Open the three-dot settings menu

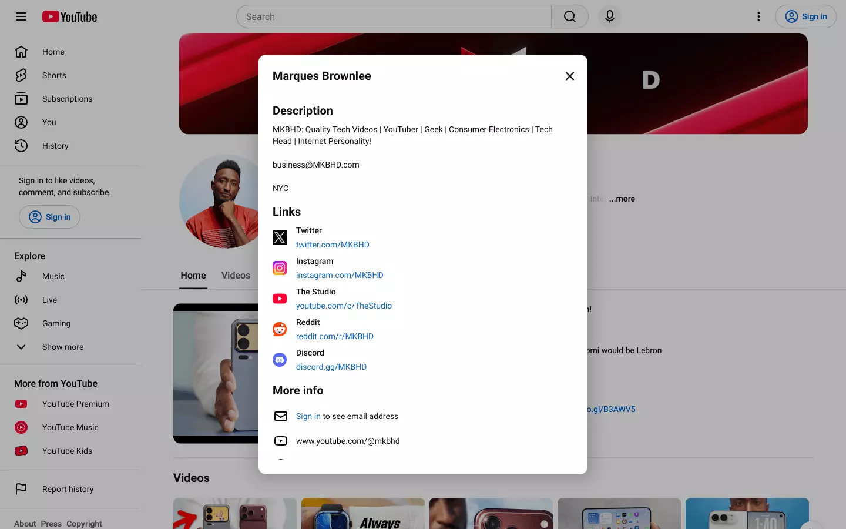click(x=758, y=16)
